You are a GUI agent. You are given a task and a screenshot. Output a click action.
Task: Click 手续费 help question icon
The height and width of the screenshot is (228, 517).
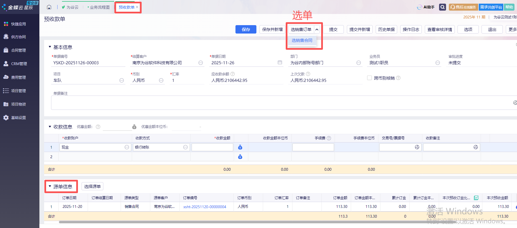pyautogui.click(x=329, y=138)
